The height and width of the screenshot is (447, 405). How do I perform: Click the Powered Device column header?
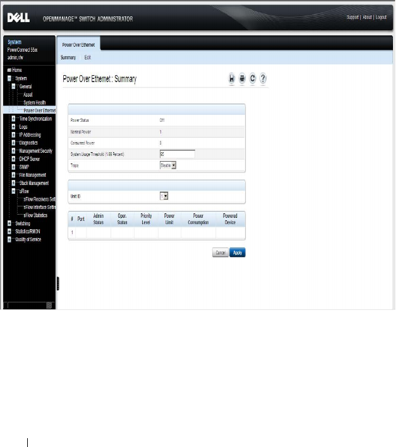(x=230, y=219)
